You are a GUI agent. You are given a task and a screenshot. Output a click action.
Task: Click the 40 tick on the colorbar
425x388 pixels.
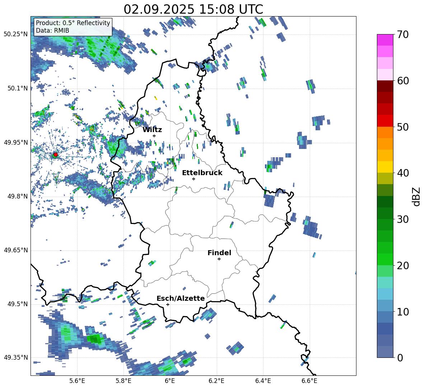click(x=403, y=173)
